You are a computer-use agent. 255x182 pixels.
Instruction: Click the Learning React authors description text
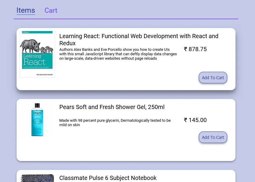click(118, 54)
